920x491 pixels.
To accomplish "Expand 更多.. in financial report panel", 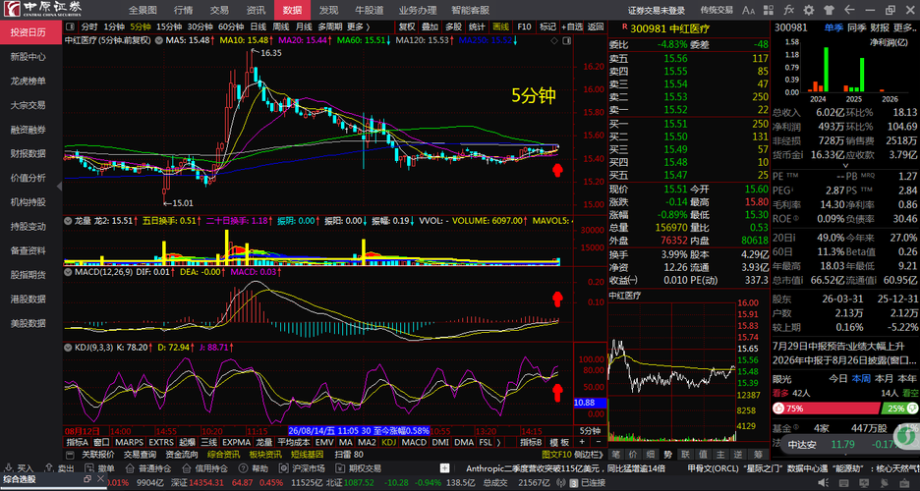I will (x=904, y=27).
